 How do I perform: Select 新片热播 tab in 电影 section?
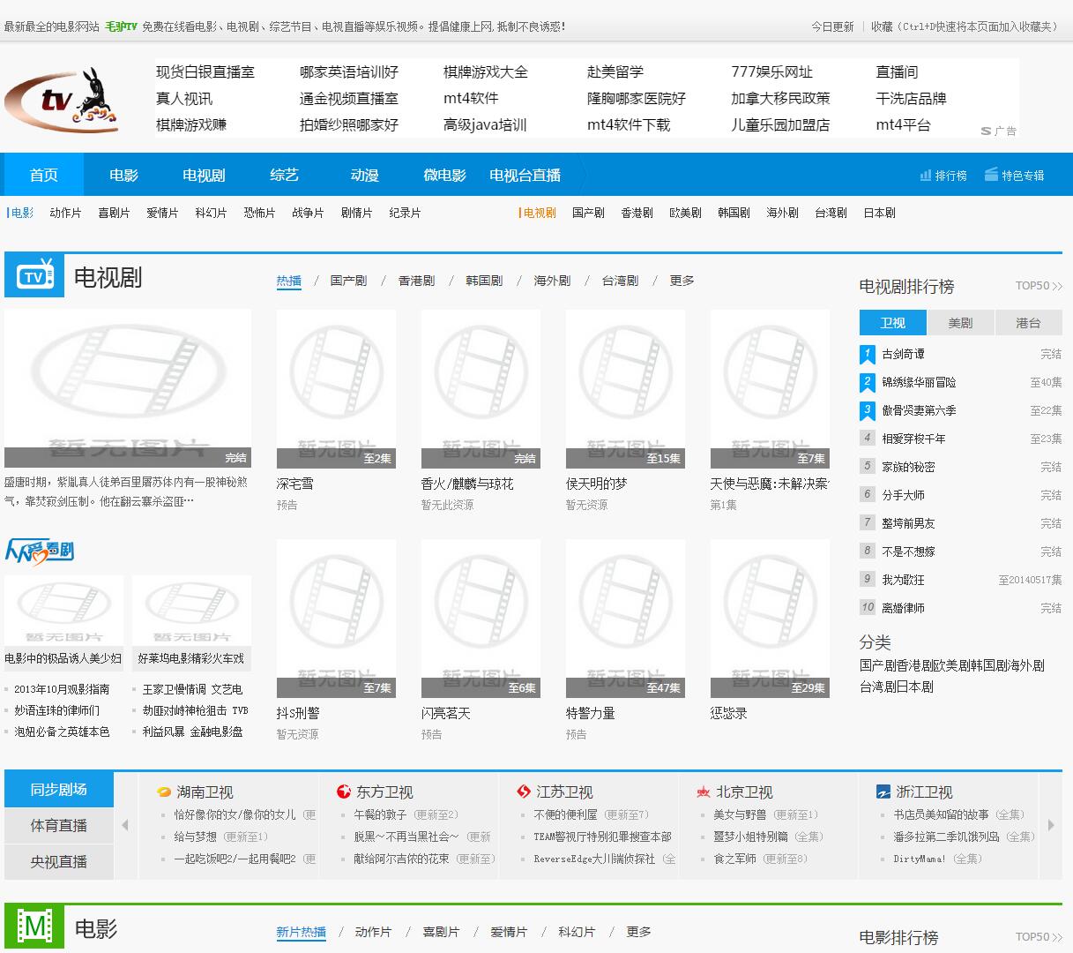coord(302,932)
